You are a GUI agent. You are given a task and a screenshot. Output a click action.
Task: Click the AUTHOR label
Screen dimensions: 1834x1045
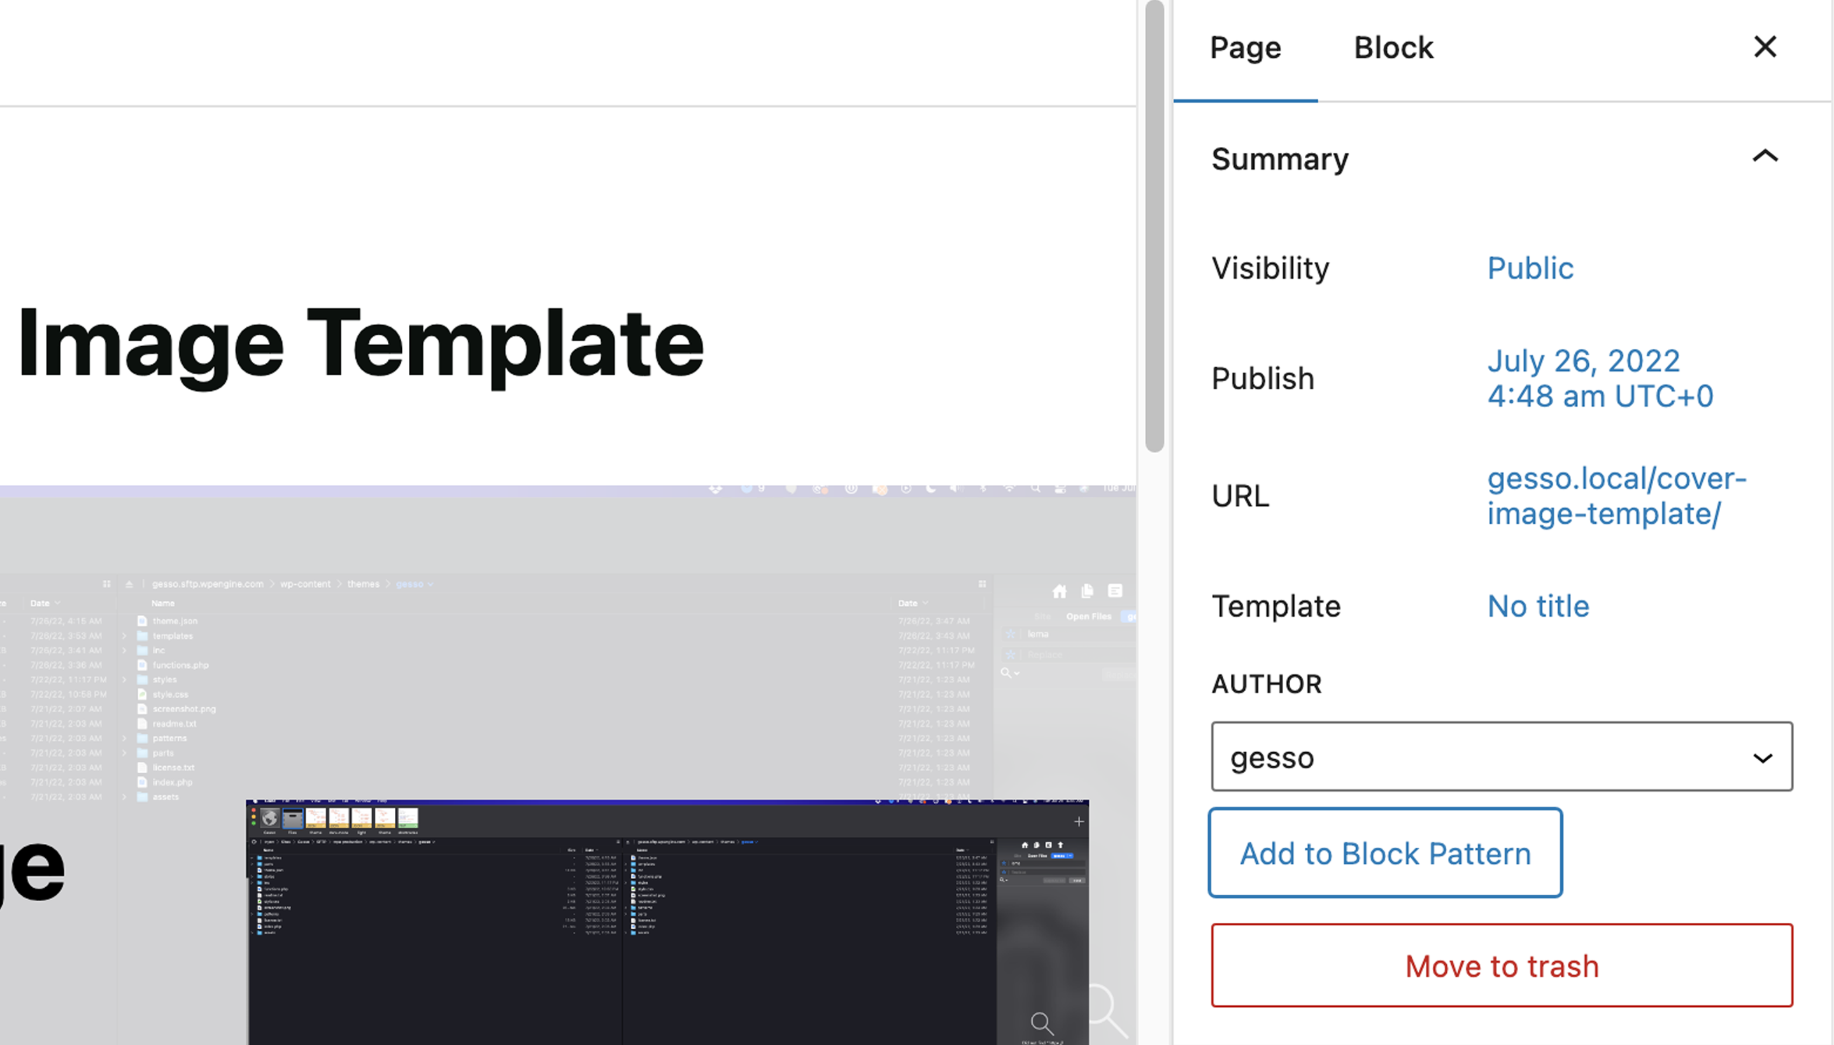(1266, 684)
